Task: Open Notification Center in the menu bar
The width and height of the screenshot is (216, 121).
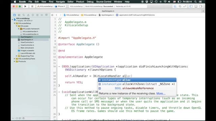Action: tap(200, 2)
